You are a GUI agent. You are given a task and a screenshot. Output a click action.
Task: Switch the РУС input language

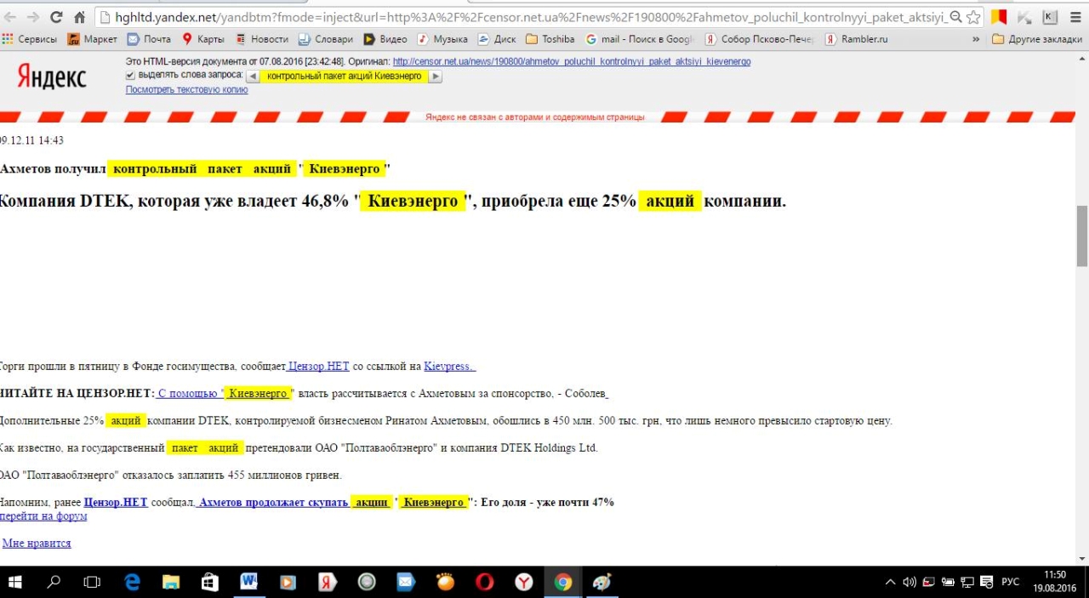pyautogui.click(x=1010, y=582)
